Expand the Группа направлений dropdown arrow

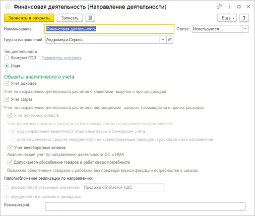pyautogui.click(x=163, y=40)
